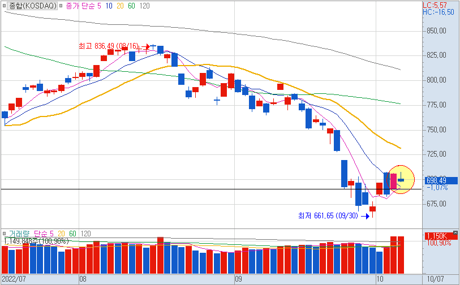460x285 pixels.
Task: Click the small square icon before 거래량
Action: [4, 234]
